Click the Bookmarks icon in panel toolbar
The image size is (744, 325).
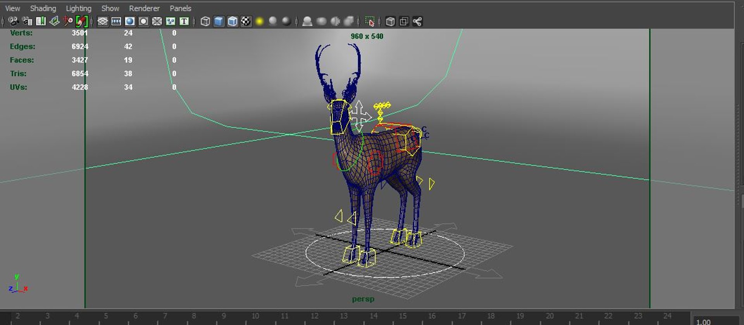41,21
